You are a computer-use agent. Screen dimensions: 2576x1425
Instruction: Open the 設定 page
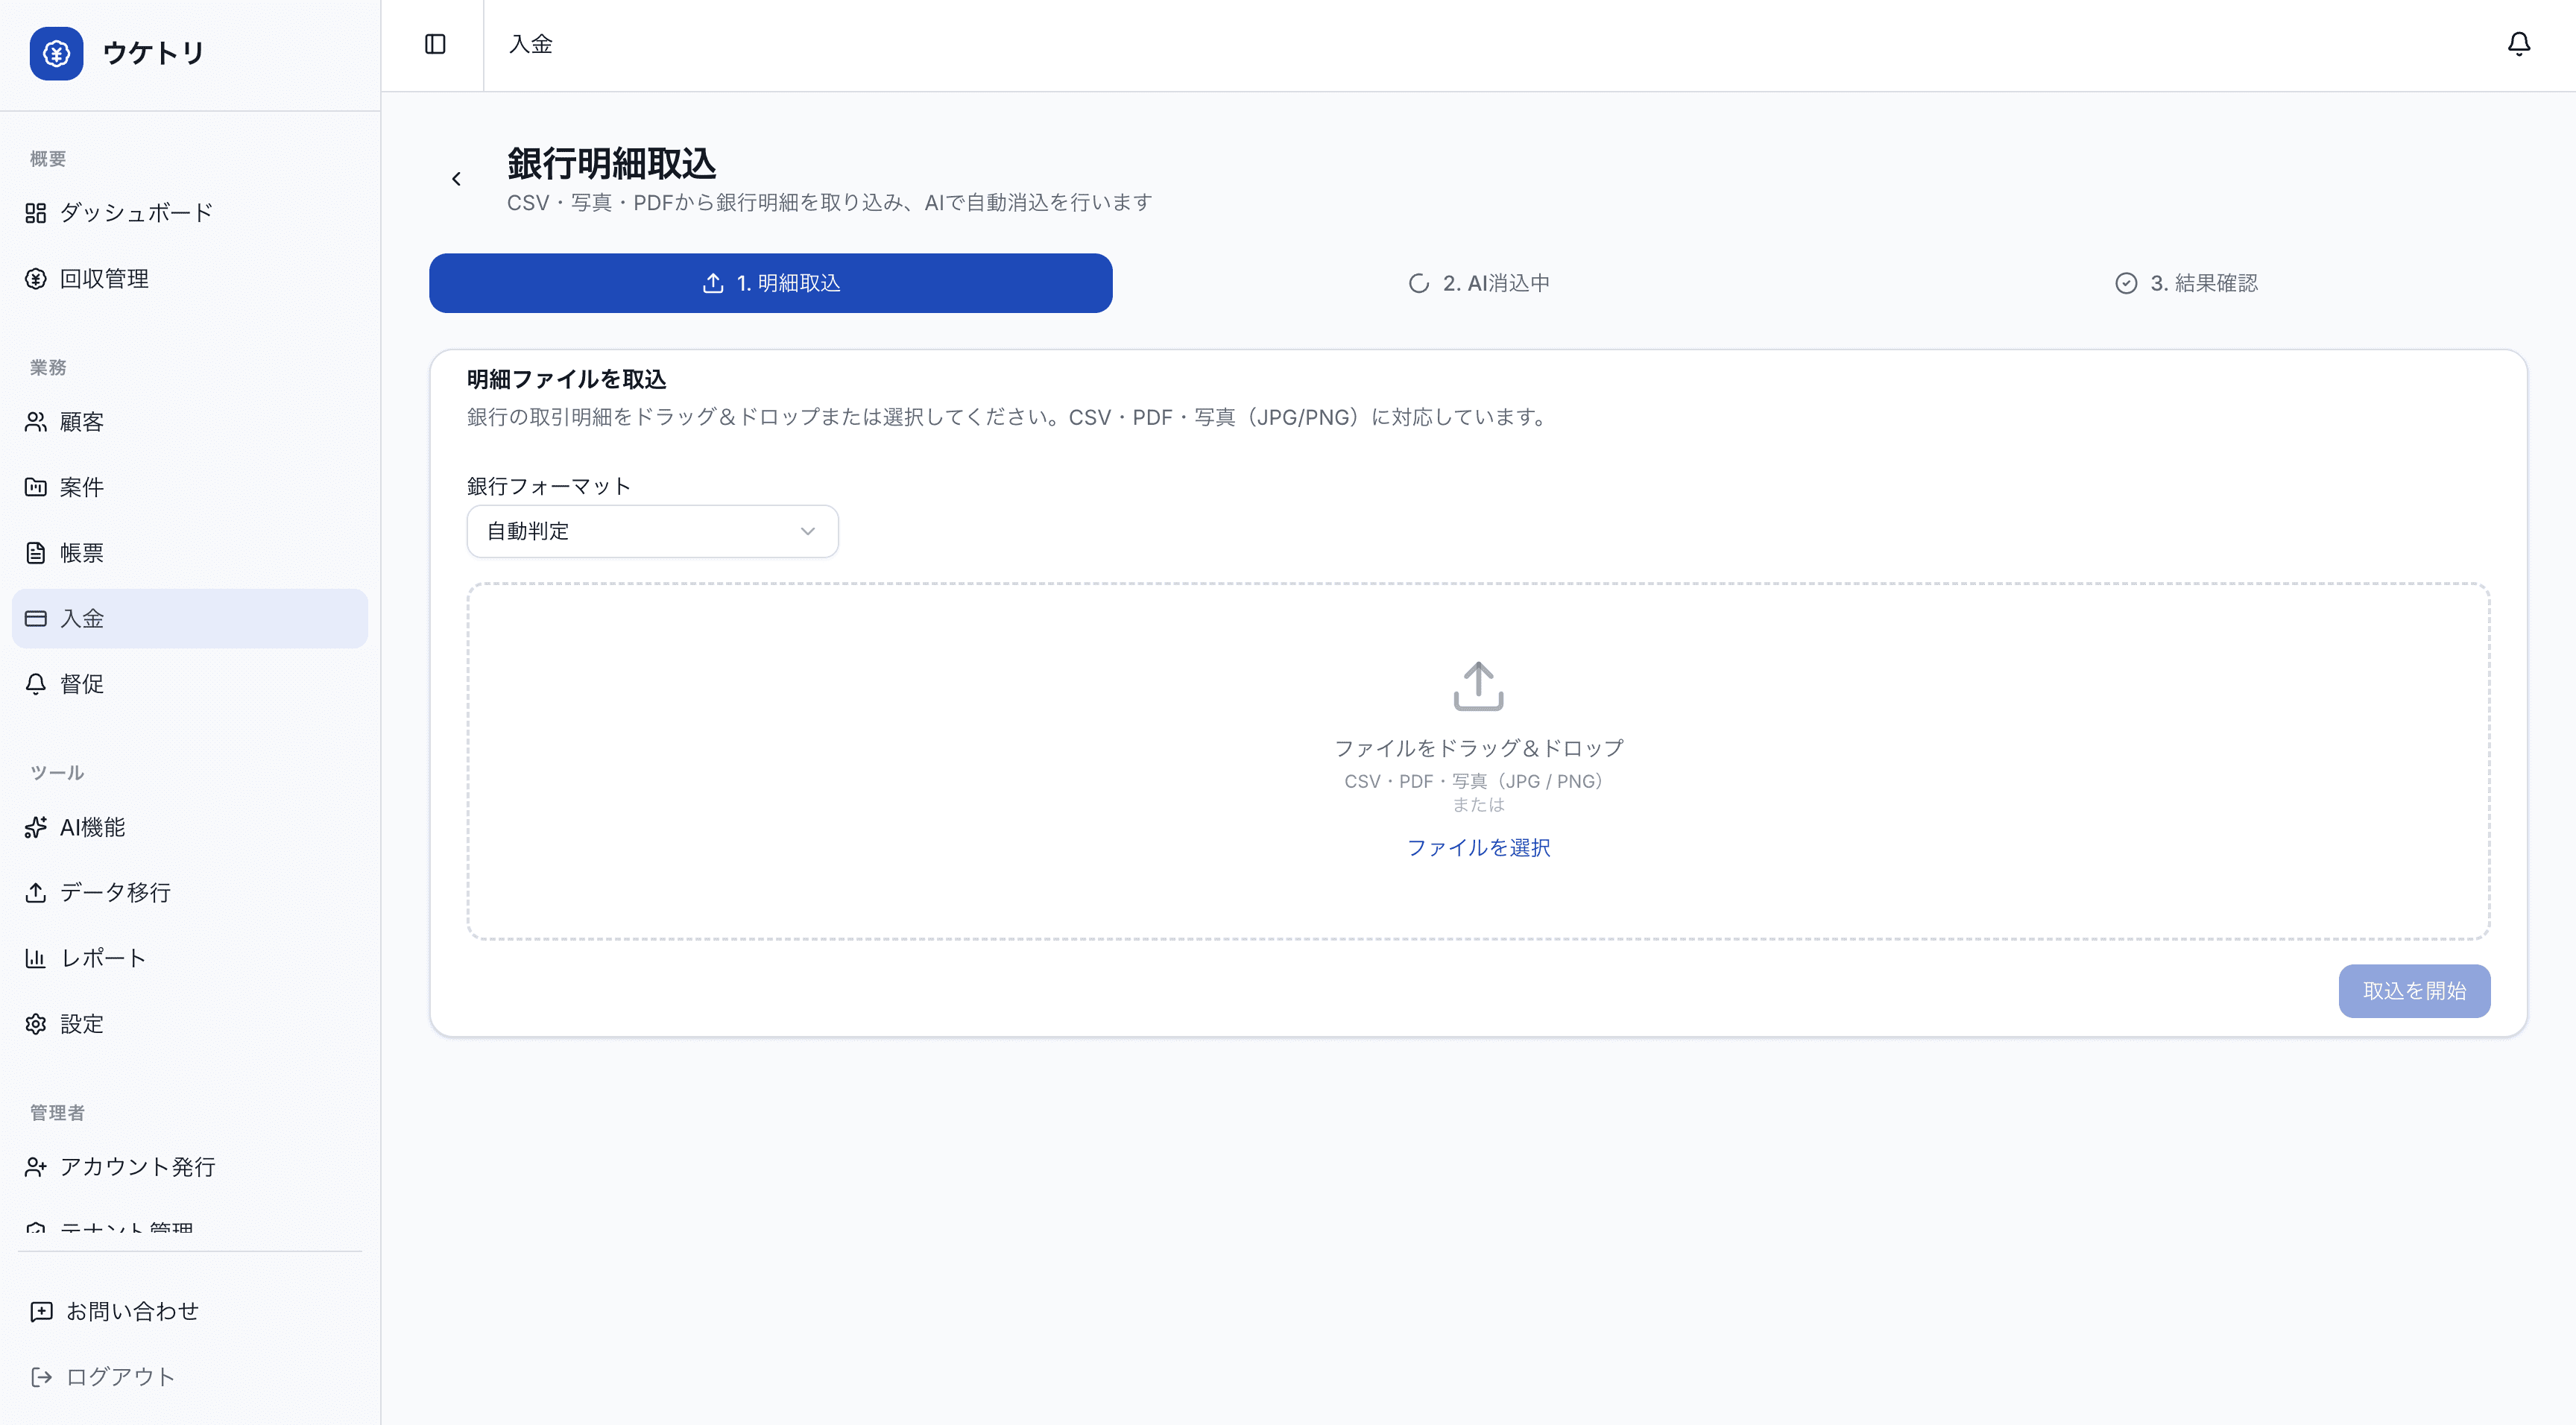click(x=80, y=1024)
